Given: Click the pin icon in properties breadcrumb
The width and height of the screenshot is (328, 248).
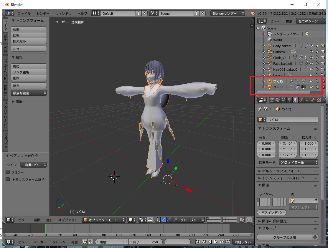Looking at the screenshot, I should (260, 109).
